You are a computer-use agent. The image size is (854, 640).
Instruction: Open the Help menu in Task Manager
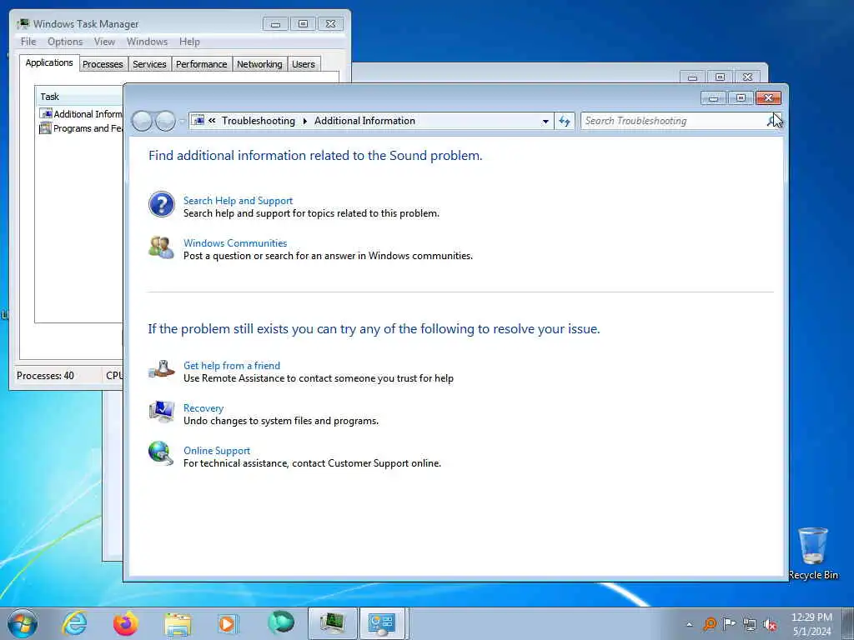coord(189,42)
